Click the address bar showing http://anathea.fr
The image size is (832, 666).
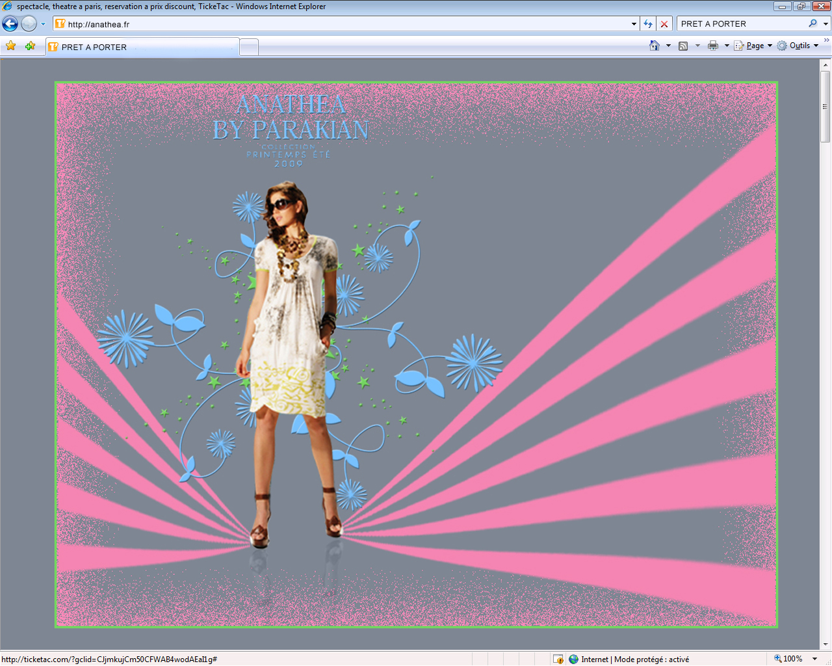pyautogui.click(x=346, y=24)
